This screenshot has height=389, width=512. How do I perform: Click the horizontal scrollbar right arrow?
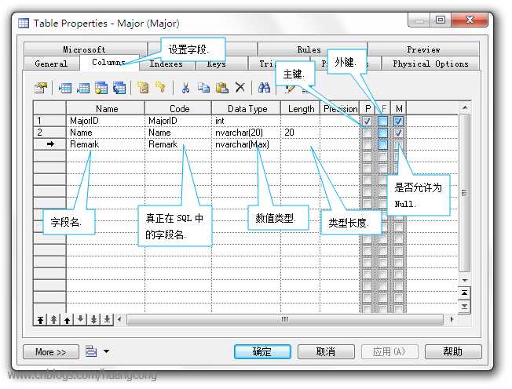click(452, 319)
